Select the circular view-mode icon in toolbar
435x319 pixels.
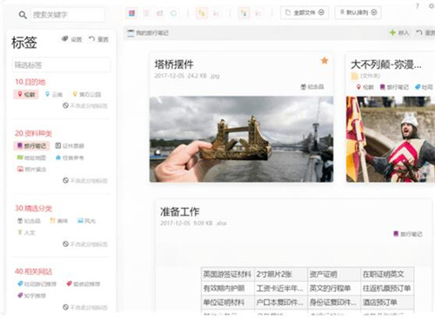(173, 13)
